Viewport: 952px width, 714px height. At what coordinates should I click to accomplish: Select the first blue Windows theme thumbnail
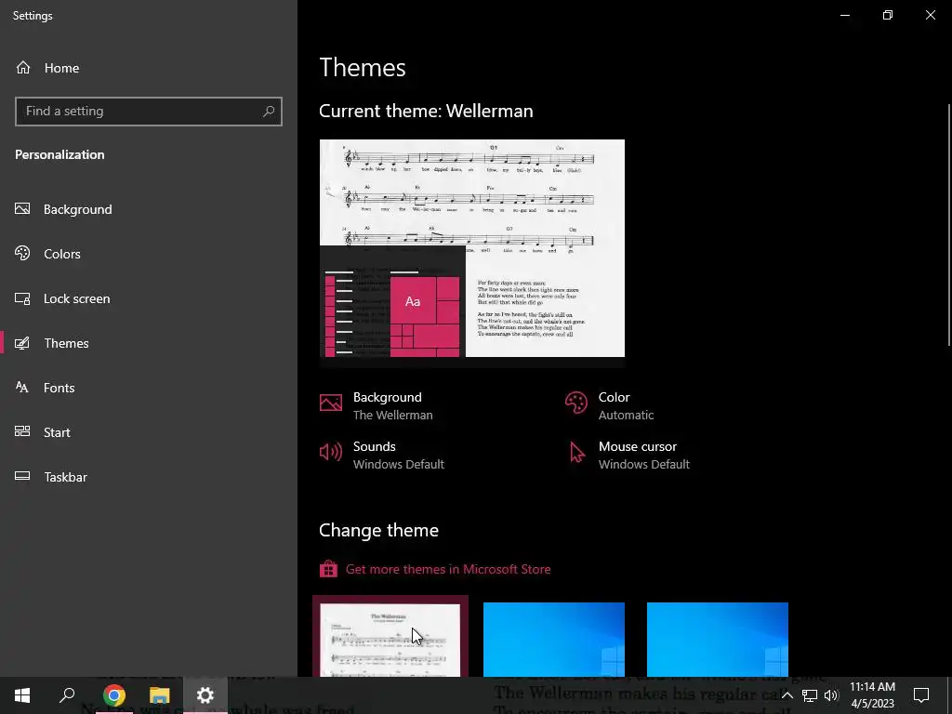554,639
